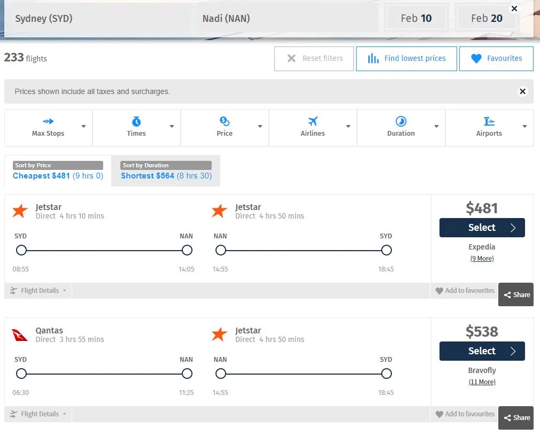Click plane icon in Flight Details for $481

click(x=13, y=291)
